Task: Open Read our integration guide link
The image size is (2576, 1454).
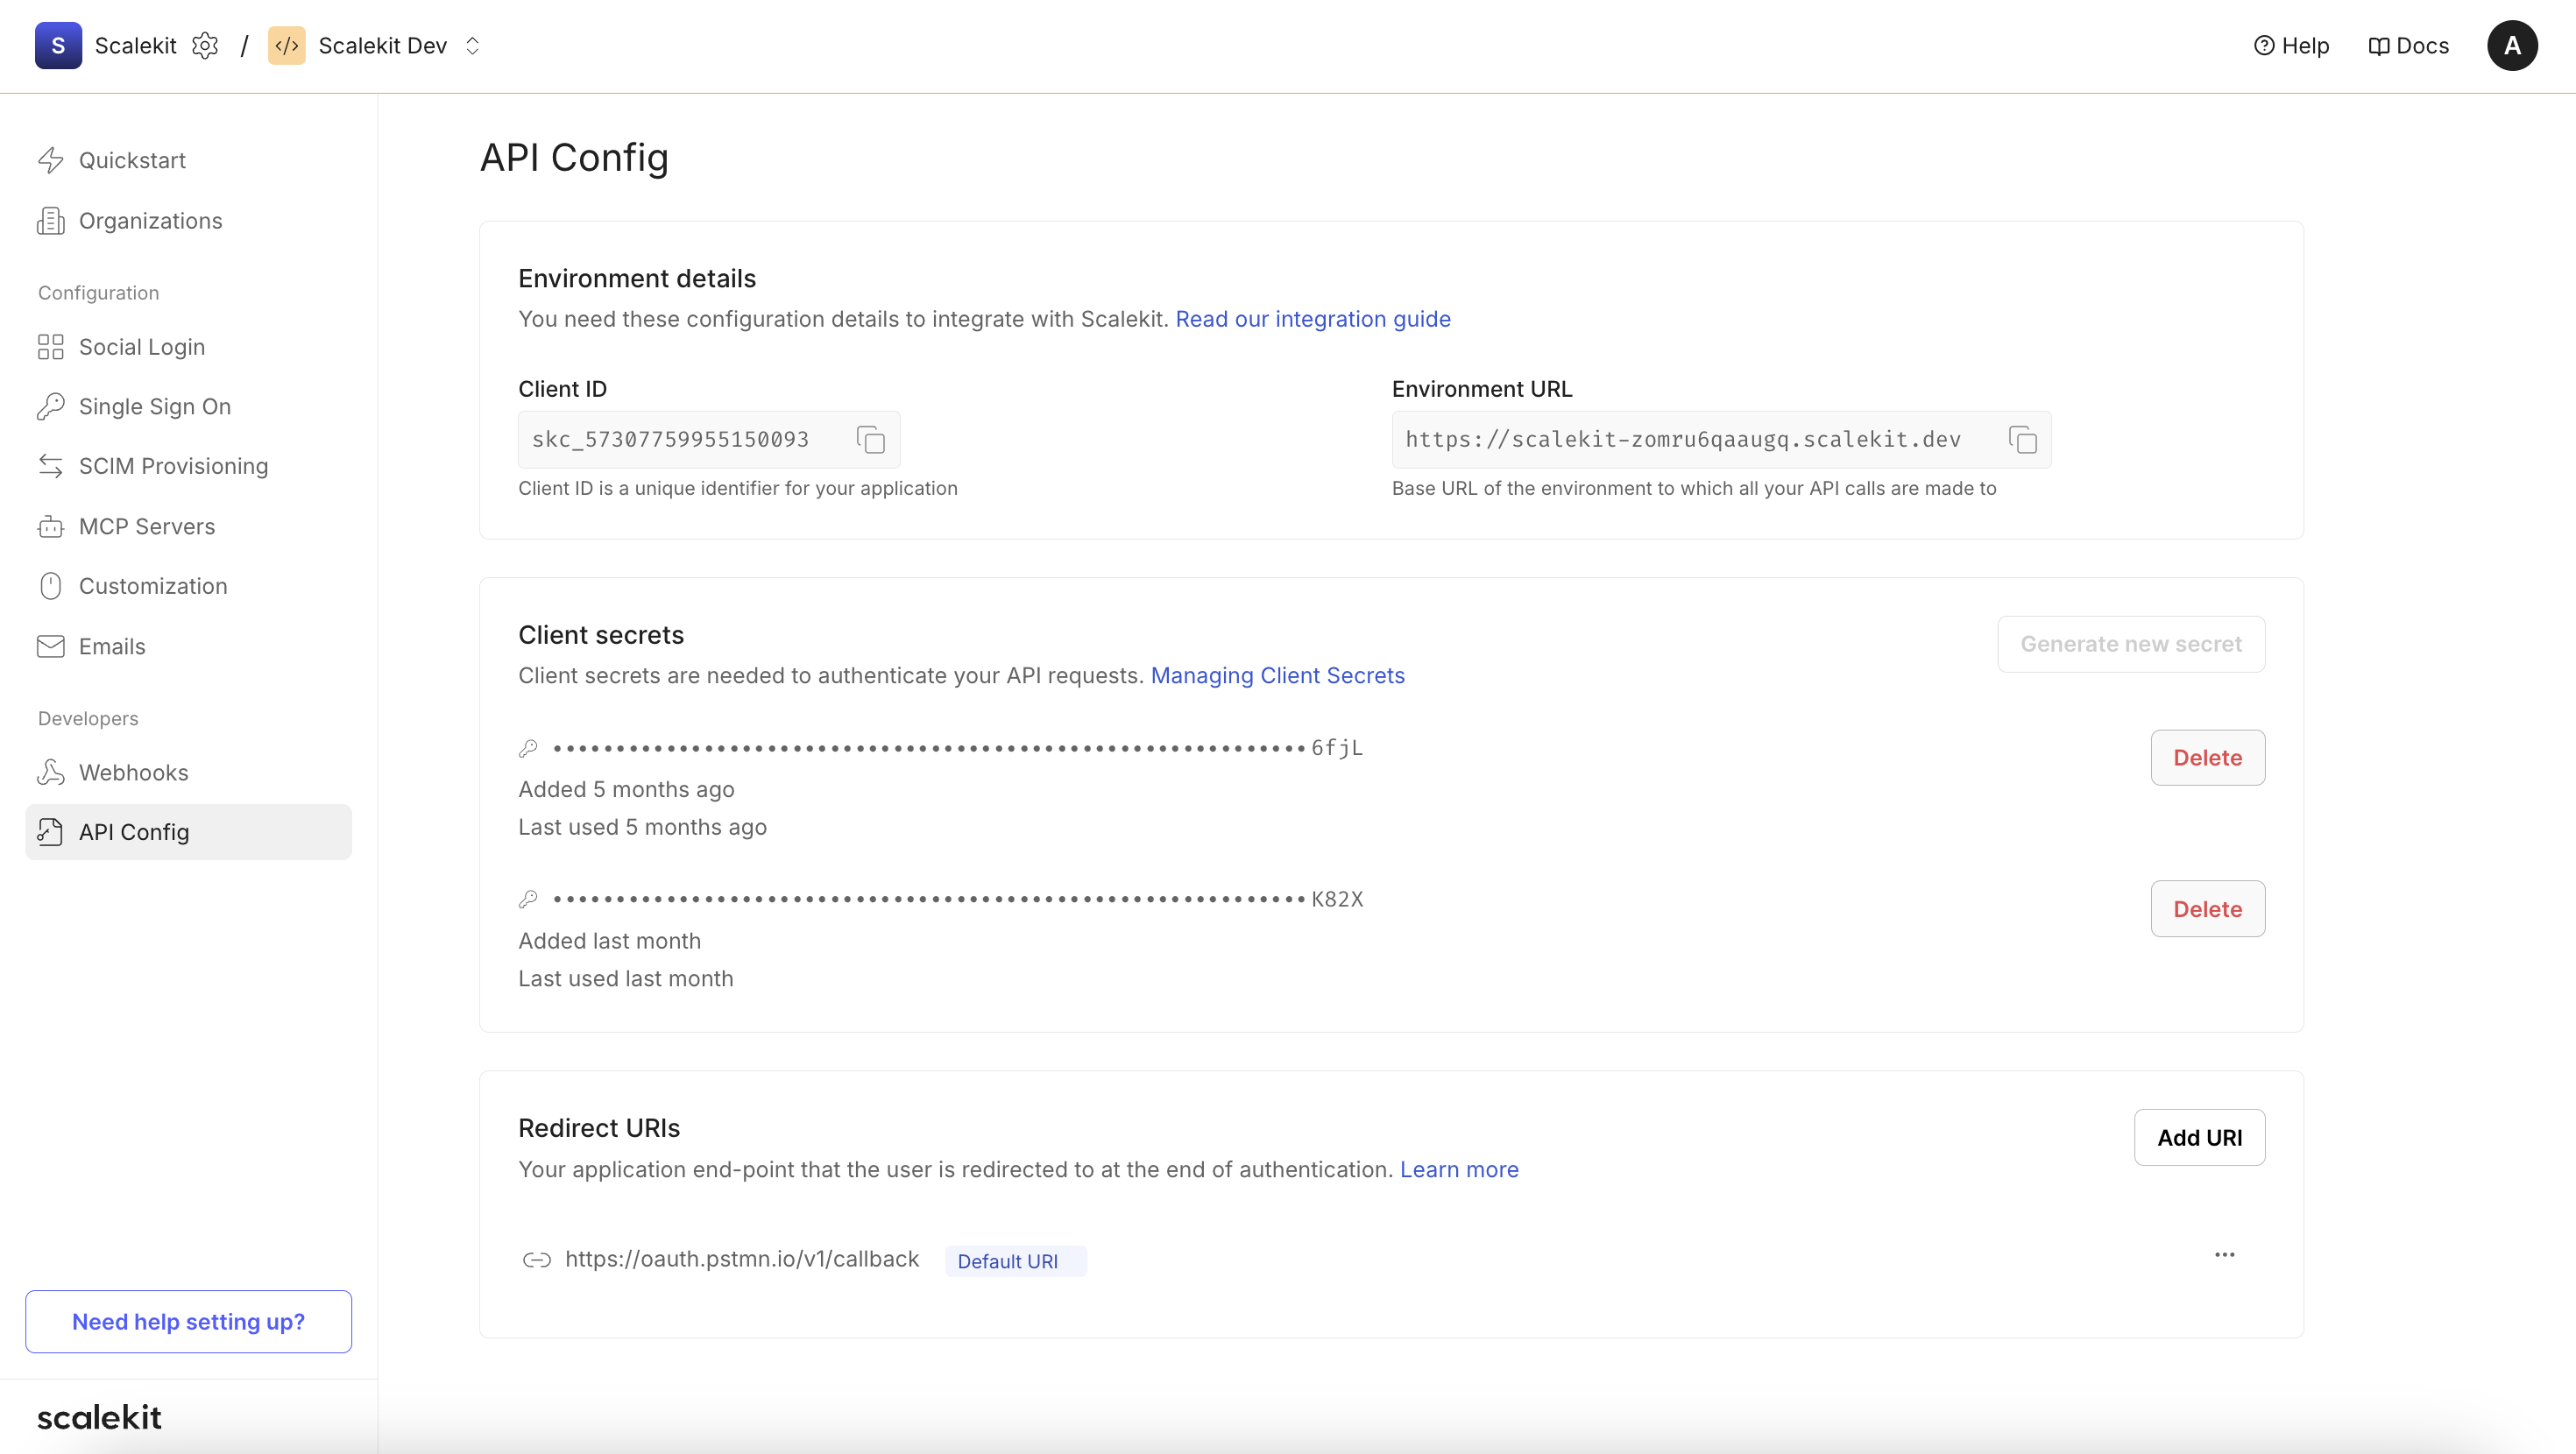Action: [x=1313, y=319]
